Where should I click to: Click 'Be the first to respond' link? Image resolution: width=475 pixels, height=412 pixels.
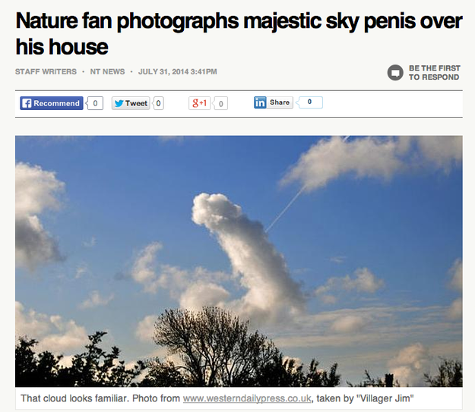pos(435,73)
